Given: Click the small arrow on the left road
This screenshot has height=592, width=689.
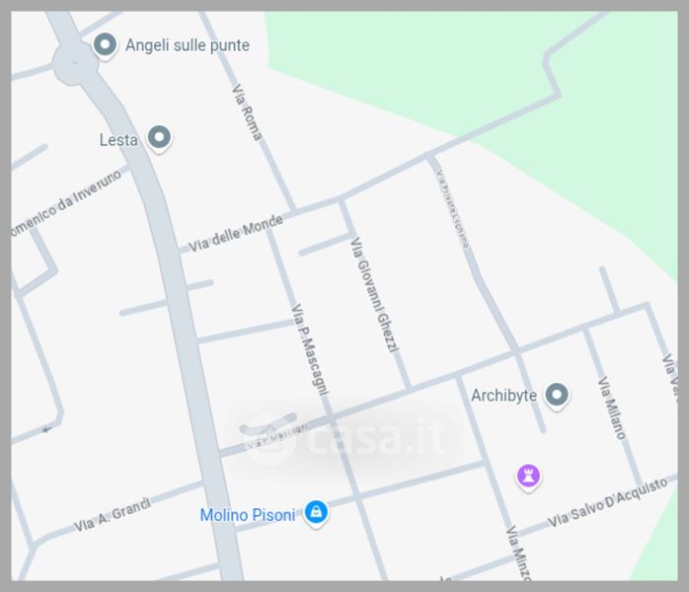Looking at the screenshot, I should 47,429.
